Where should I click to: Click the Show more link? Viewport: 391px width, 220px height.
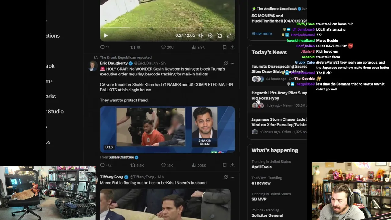pos(261,34)
